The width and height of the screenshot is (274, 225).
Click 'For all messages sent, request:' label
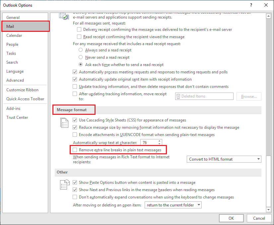coord(99,23)
